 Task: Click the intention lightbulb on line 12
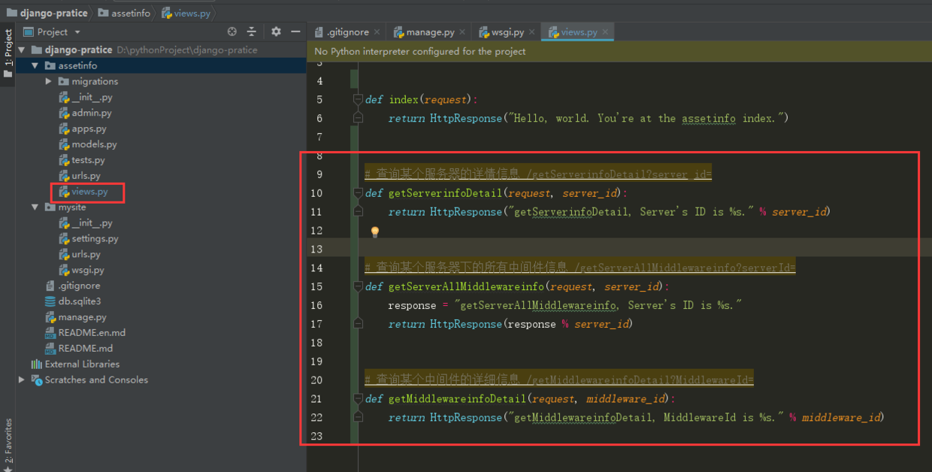pyautogui.click(x=374, y=232)
